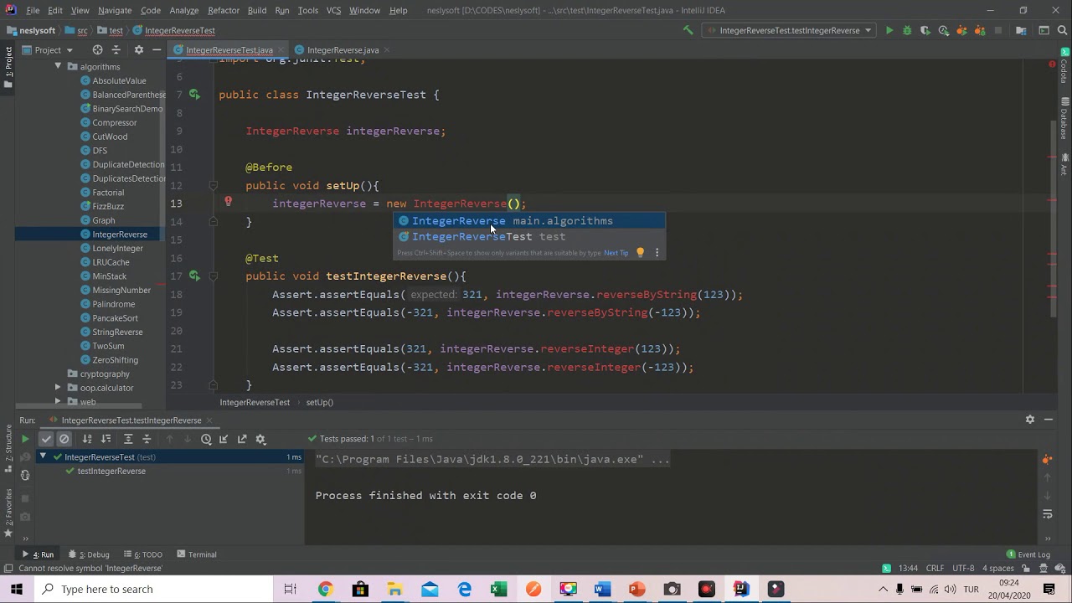1072x603 pixels.
Task: Run with coverage icon
Action: click(925, 30)
